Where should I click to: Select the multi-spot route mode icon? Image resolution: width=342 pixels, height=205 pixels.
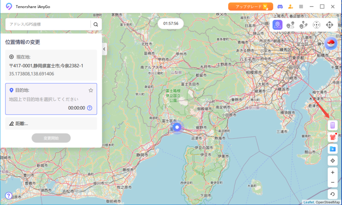click(x=303, y=25)
